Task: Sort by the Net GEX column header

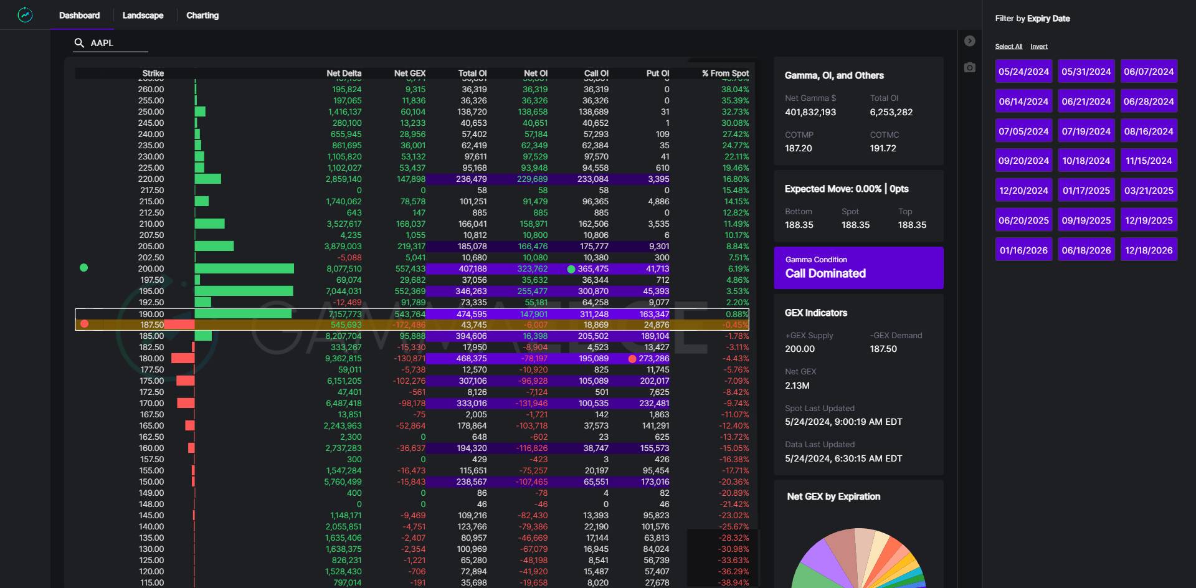Action: 409,73
